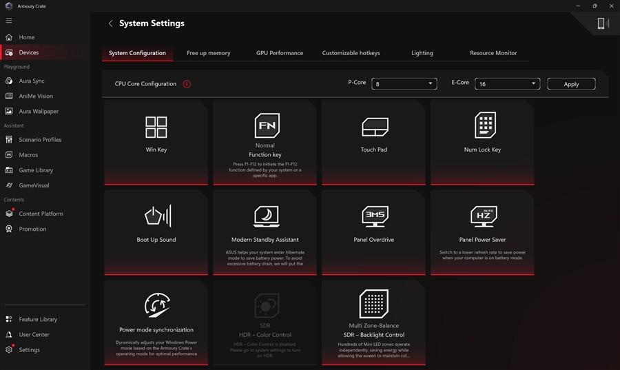
Task: Collapse the sidebar with hamburger menu
Action: [9, 21]
